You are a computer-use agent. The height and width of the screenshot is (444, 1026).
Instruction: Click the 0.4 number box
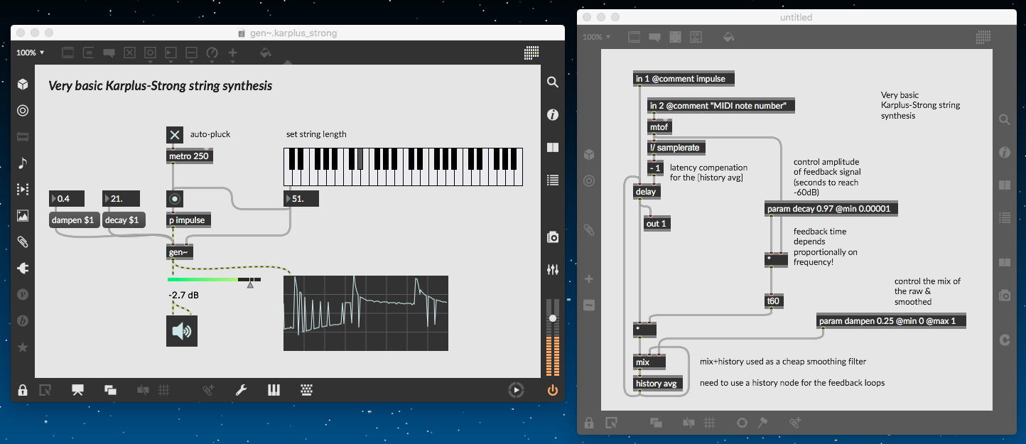coord(67,199)
